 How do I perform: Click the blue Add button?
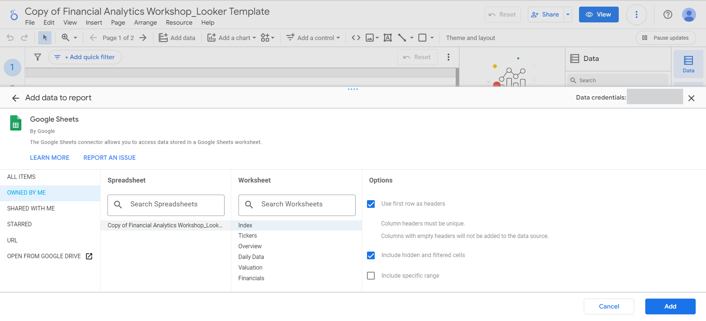(670, 306)
